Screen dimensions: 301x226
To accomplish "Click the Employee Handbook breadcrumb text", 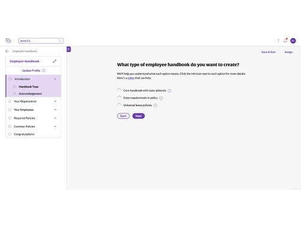I will pyautogui.click(x=25, y=51).
